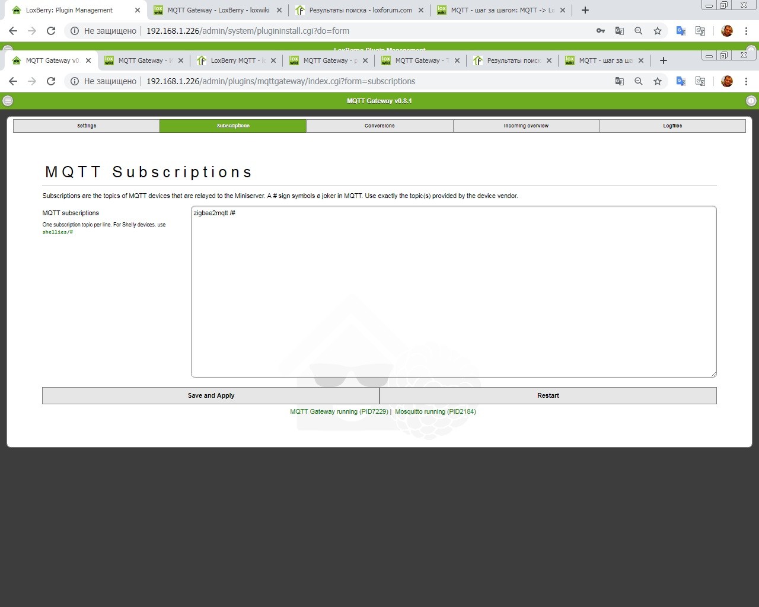759x607 pixels.
Task: Go forward in the front MQTT Gateway window
Action: pos(32,81)
